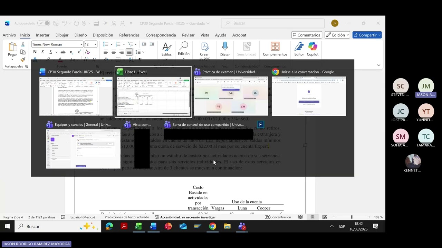The height and width of the screenshot is (248, 442).
Task: Click Español (México) language indicator
Action: tap(83, 217)
